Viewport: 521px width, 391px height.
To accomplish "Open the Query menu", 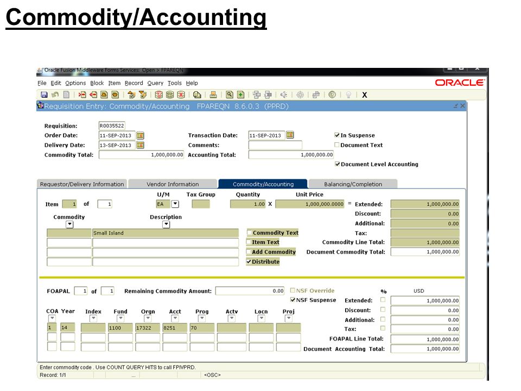I will click(x=155, y=83).
